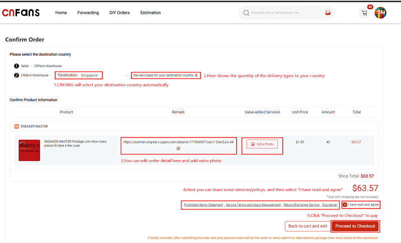This screenshot has width=401, height=243.
Task: Click the search magnifier icon
Action: click(246, 12)
